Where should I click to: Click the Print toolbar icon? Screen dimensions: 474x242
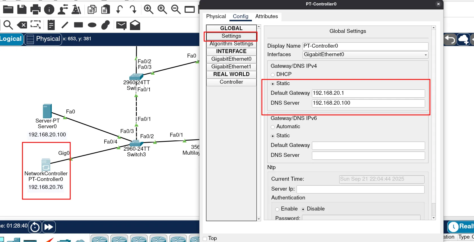point(36,9)
